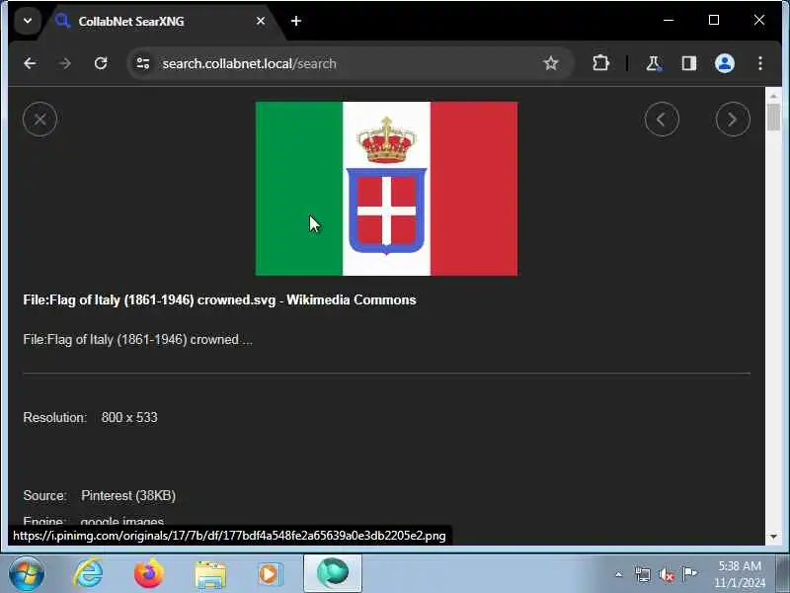Open the Windows Start menu
The height and width of the screenshot is (593, 790).
(27, 574)
